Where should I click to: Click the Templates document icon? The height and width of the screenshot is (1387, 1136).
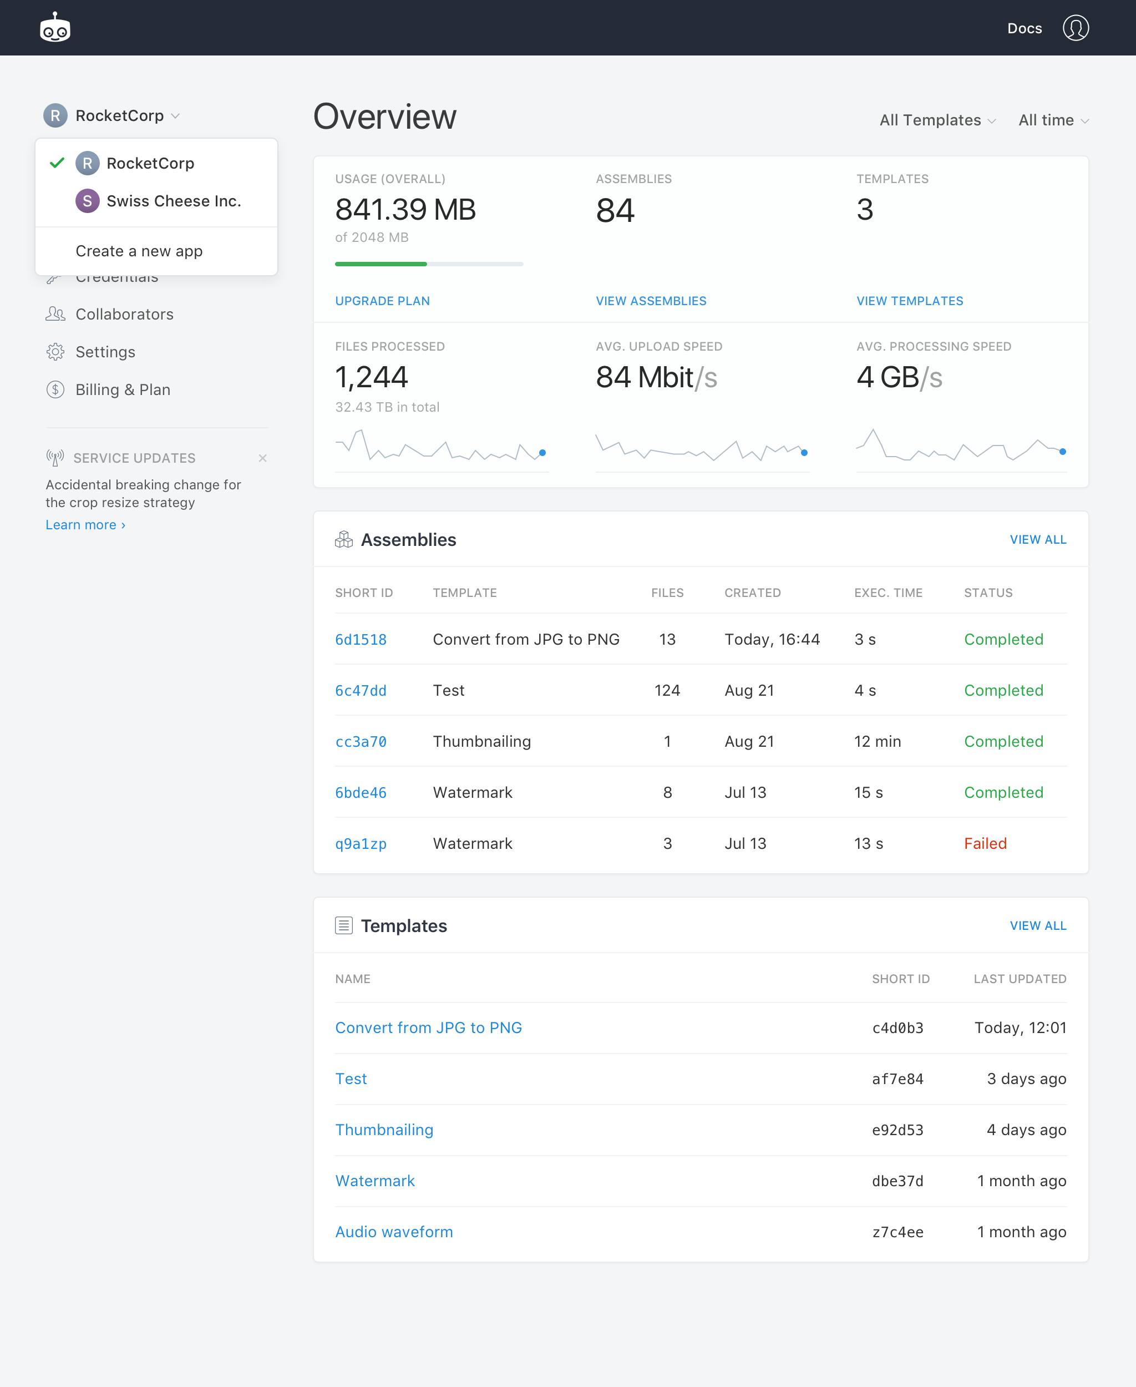(x=343, y=925)
